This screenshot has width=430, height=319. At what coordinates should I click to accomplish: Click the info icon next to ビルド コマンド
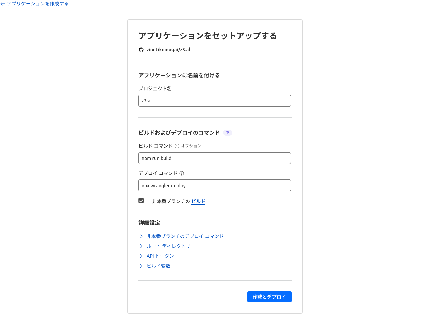click(x=177, y=146)
